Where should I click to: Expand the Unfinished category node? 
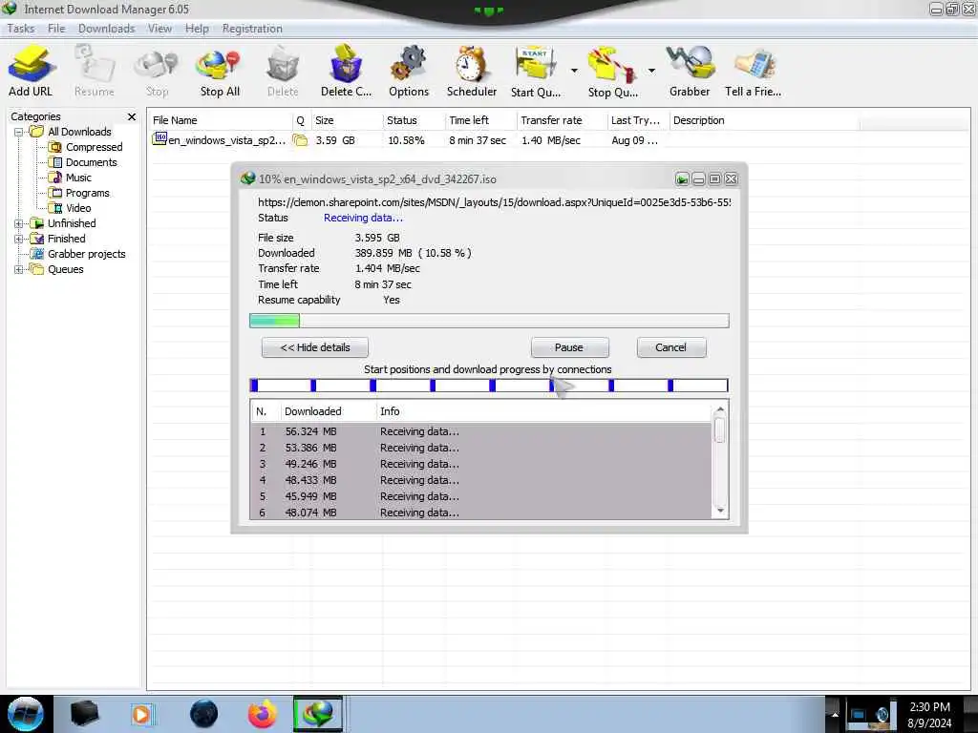(19, 223)
